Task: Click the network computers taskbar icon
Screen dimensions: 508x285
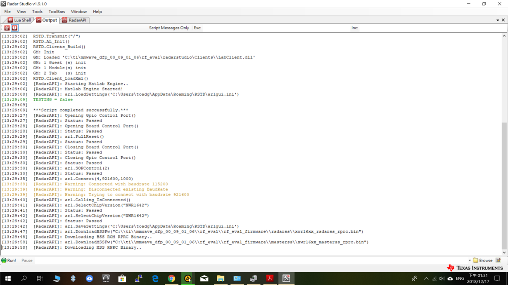Action: tap(138, 278)
